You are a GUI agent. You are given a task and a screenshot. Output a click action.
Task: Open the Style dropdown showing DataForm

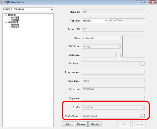click(143, 107)
